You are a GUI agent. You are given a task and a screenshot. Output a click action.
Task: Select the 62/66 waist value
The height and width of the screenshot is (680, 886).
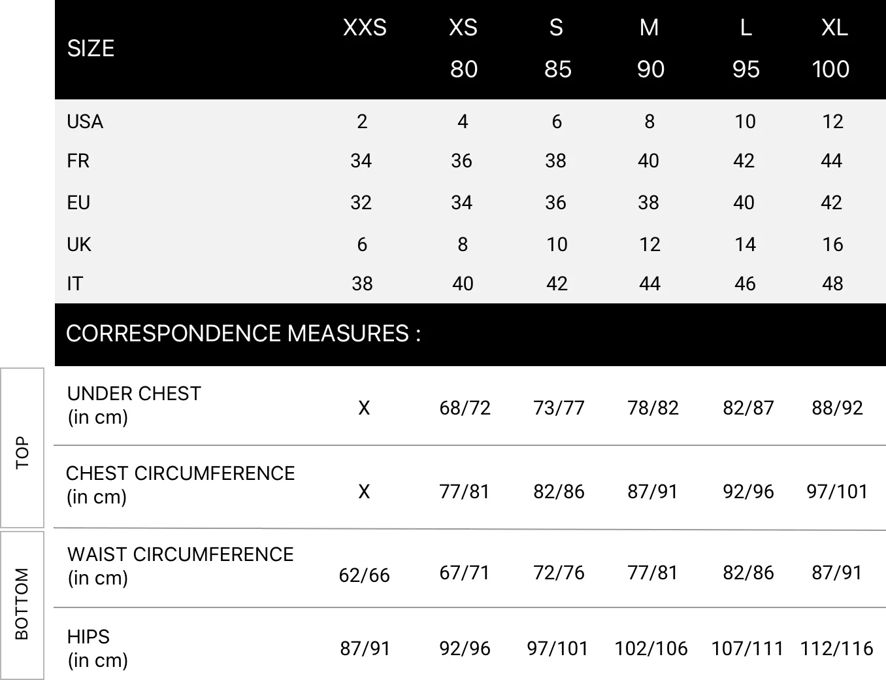point(365,575)
